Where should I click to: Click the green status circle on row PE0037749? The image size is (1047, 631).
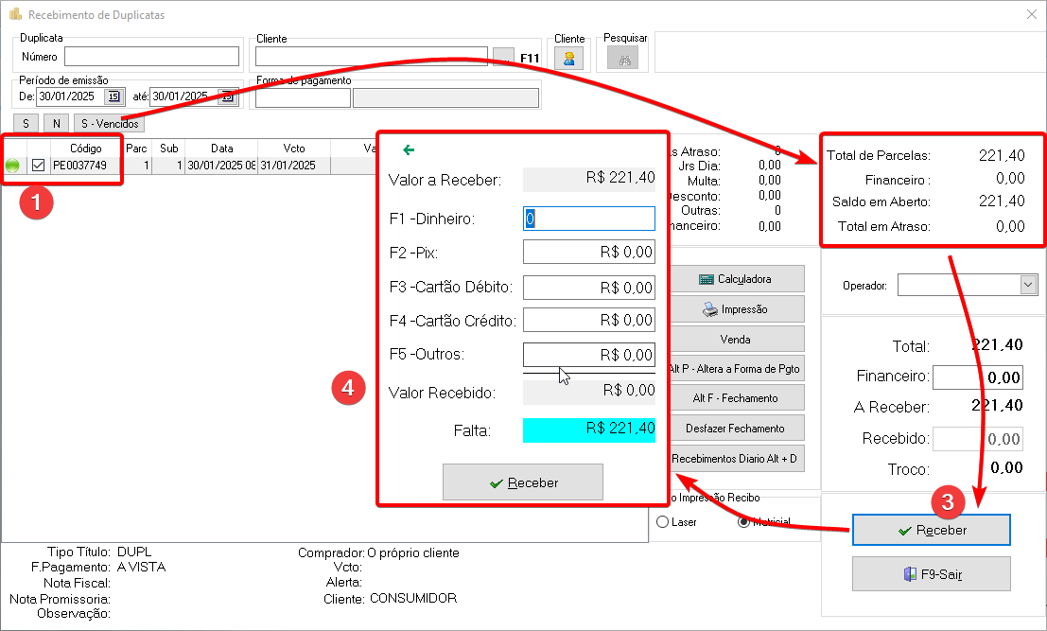click(x=13, y=166)
